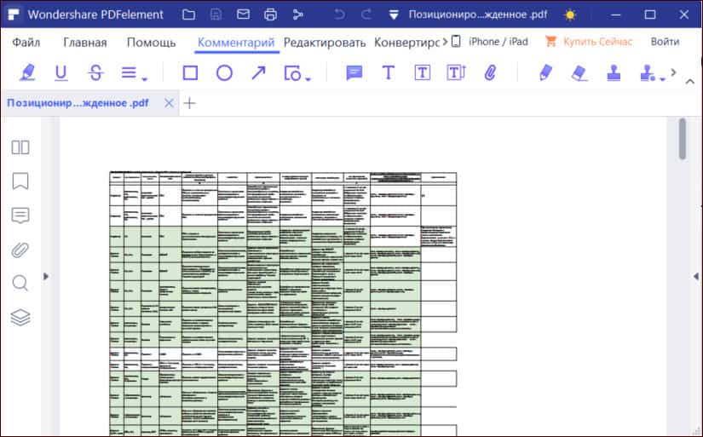703x437 pixels.
Task: Click the Attach file paperclip tool
Action: point(490,72)
